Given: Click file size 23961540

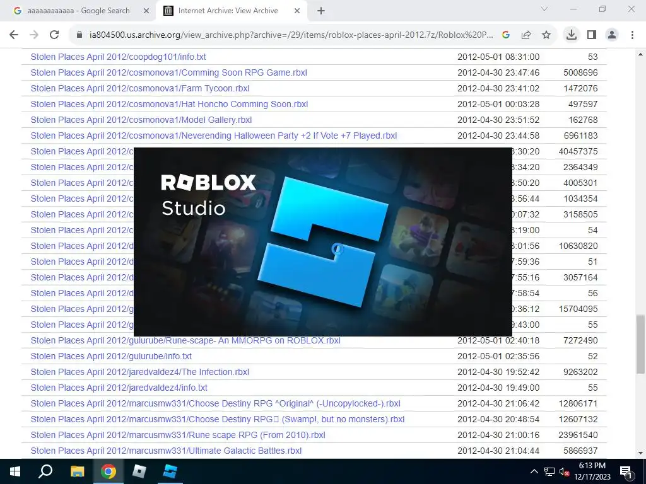Looking at the screenshot, I should pyautogui.click(x=578, y=435).
